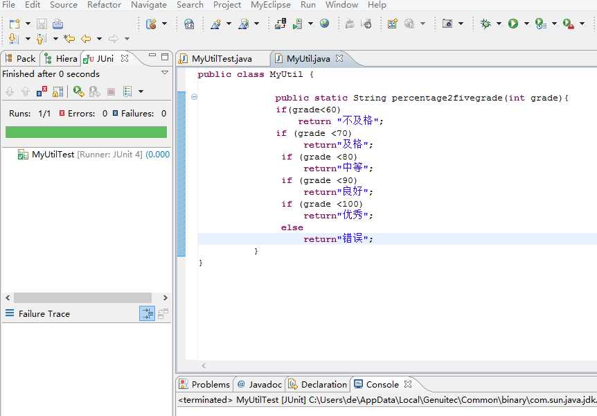Close the MyUtil.java editor tab

339,58
